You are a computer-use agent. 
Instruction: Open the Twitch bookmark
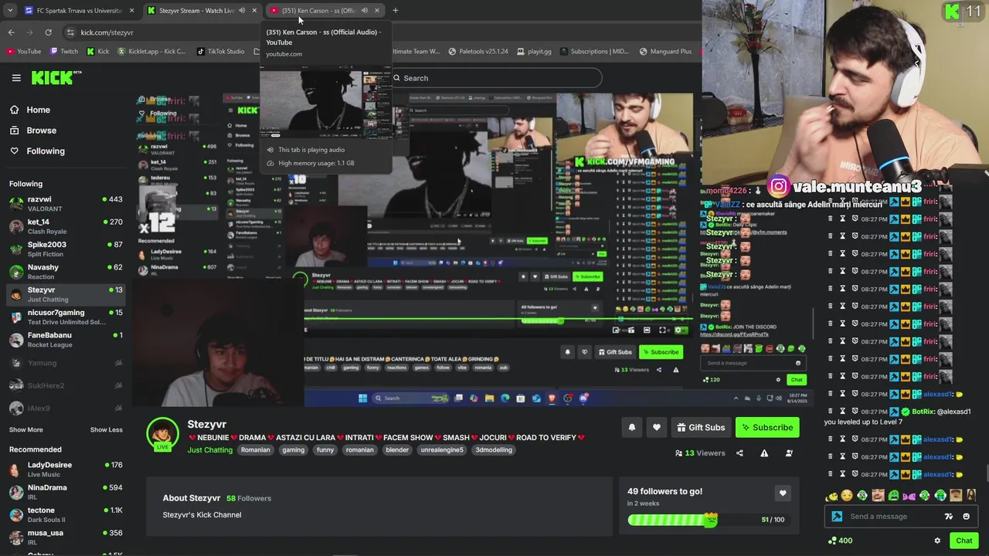click(64, 52)
